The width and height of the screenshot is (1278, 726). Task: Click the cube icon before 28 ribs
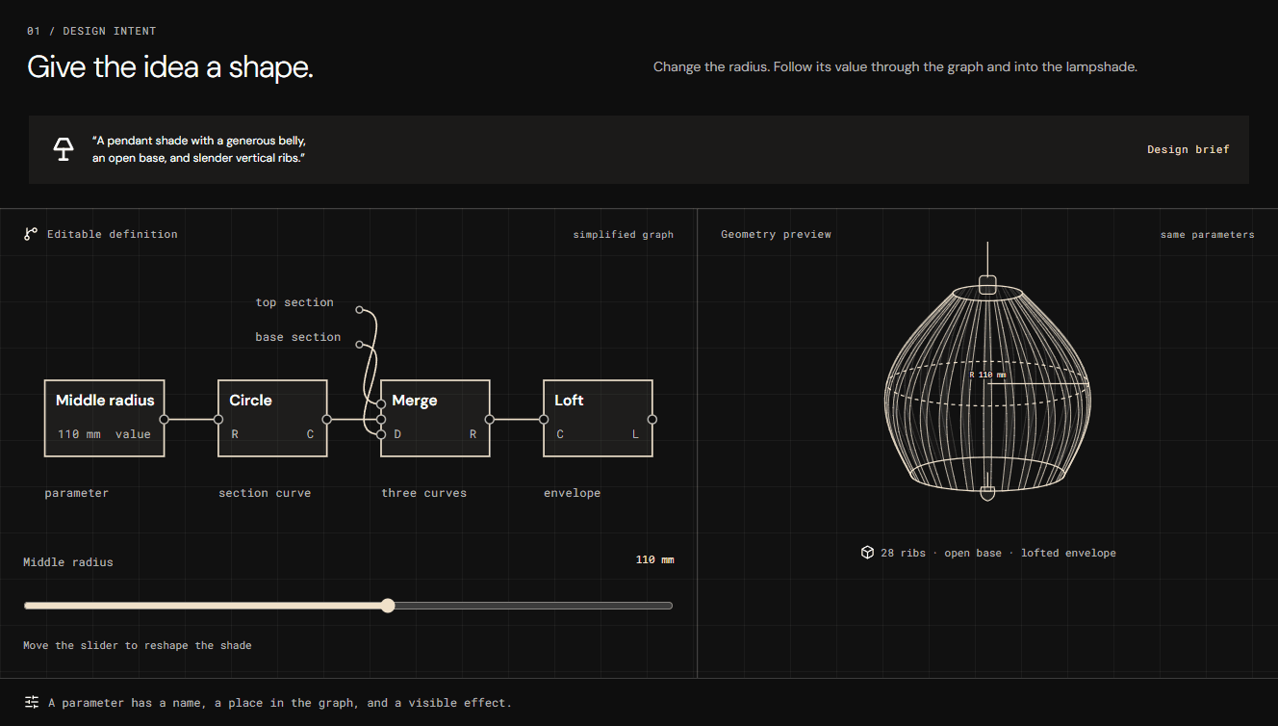coord(867,553)
